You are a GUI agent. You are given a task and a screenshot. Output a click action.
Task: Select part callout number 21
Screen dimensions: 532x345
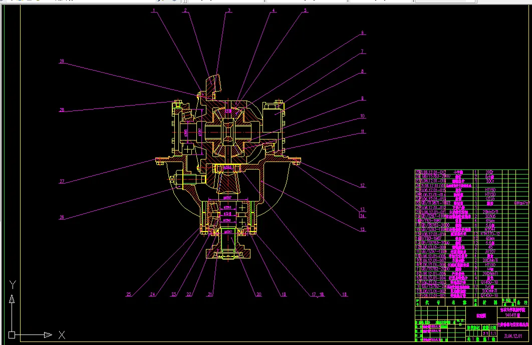pos(210,294)
